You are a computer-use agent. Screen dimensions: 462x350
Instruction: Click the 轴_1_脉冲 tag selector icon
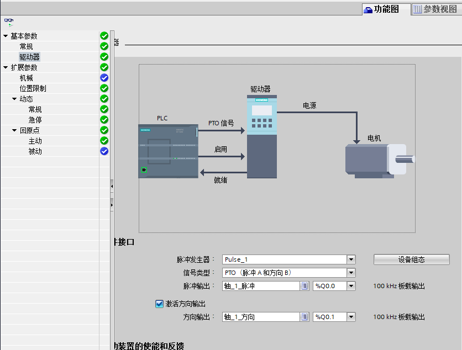(305, 285)
